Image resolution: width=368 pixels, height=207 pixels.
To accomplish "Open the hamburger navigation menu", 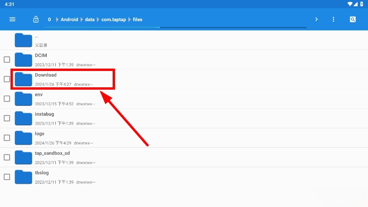I will point(12,19).
